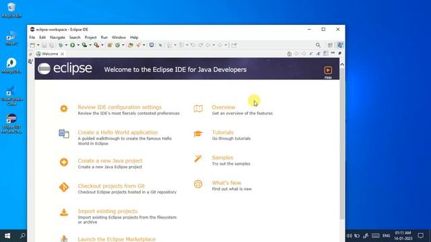
Task: Click the New Java Class icon
Action: click(117, 45)
